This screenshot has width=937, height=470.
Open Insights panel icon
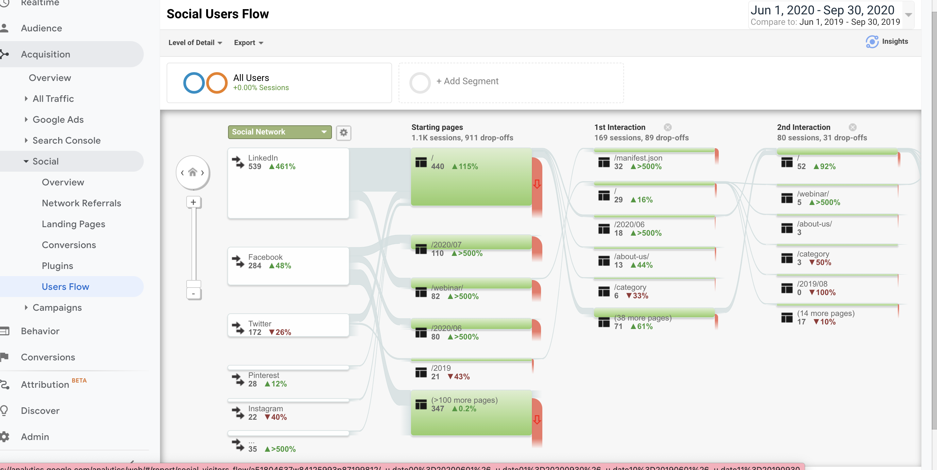[x=872, y=42]
